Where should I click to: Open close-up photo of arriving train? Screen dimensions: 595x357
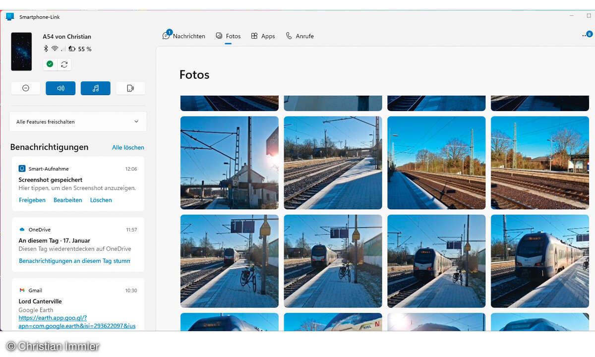click(x=540, y=261)
